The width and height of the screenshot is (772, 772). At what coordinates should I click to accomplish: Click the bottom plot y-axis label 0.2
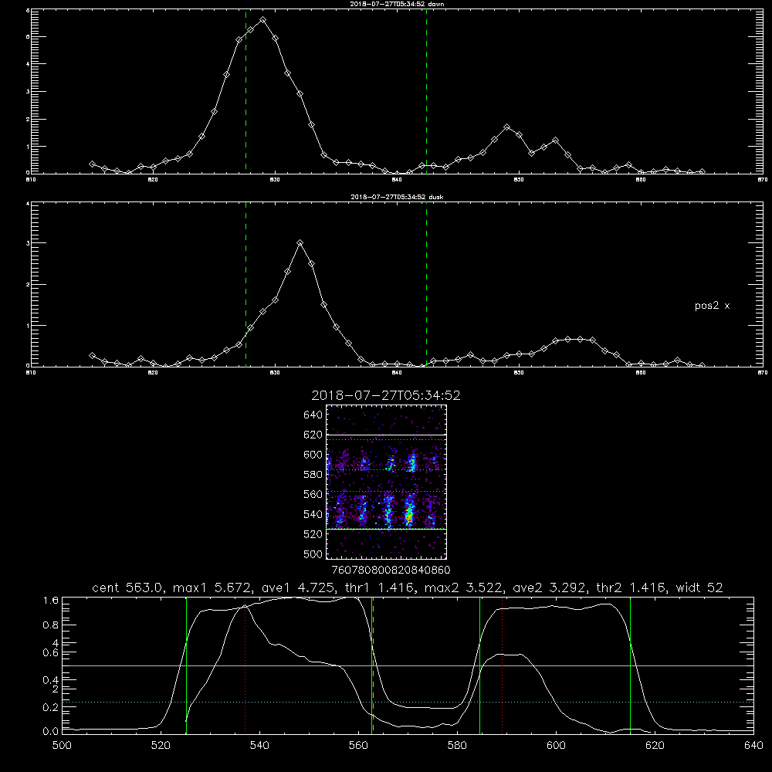pyautogui.click(x=51, y=707)
